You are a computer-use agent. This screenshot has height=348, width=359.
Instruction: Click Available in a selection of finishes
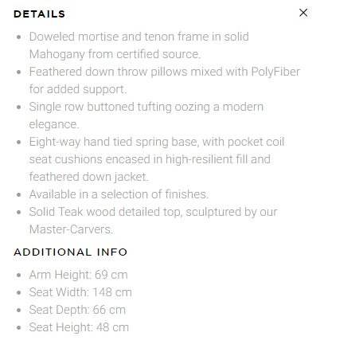click(119, 194)
